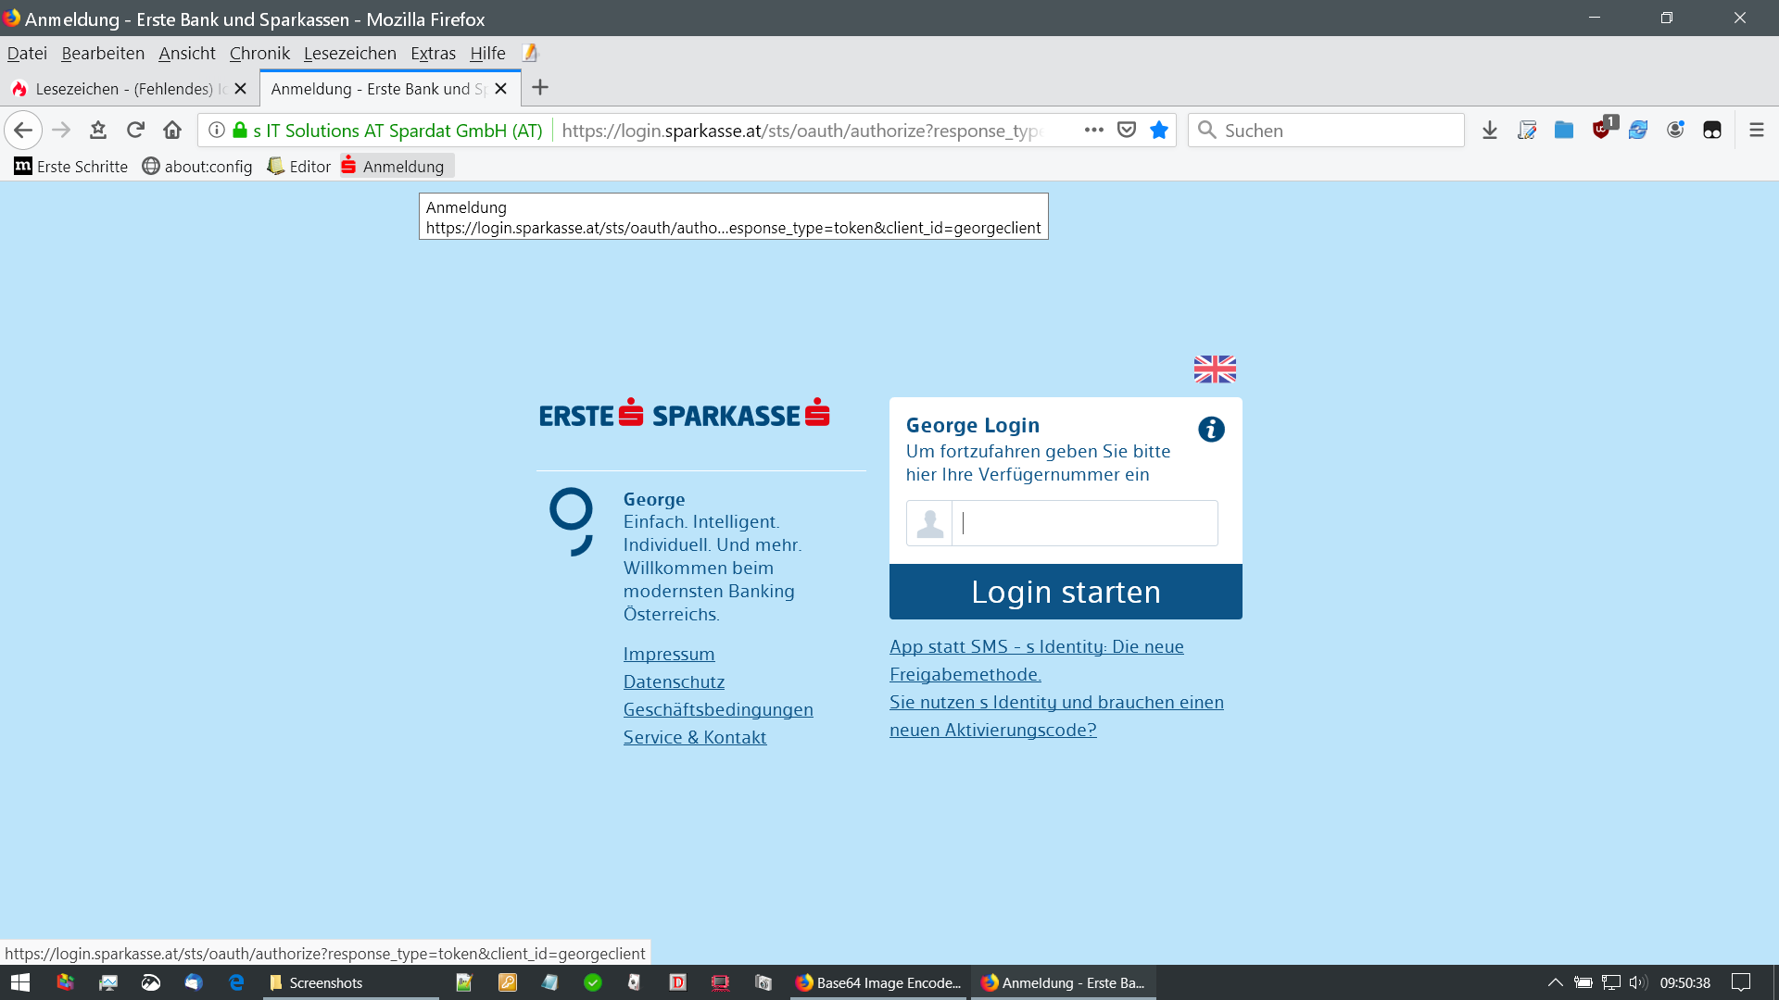Click the reload page icon
The width and height of the screenshot is (1779, 1000).
(135, 130)
